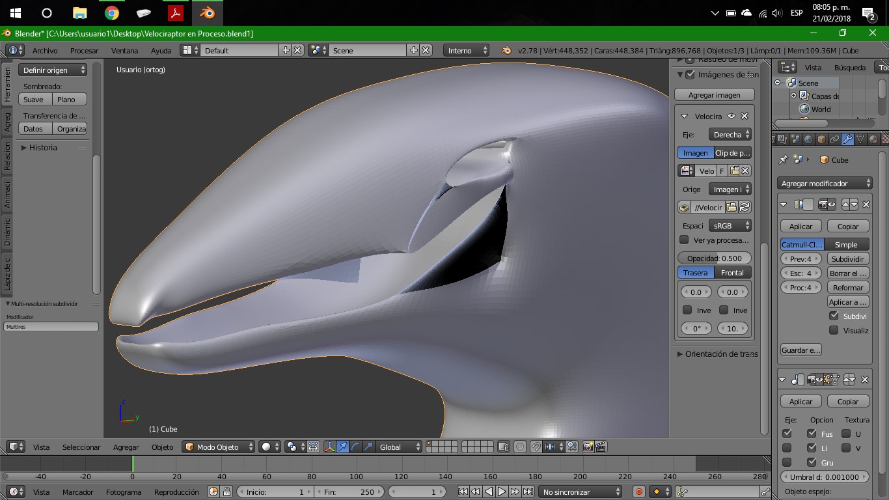Open the Agregar modificador dropdown
The image size is (889, 500).
pos(825,184)
